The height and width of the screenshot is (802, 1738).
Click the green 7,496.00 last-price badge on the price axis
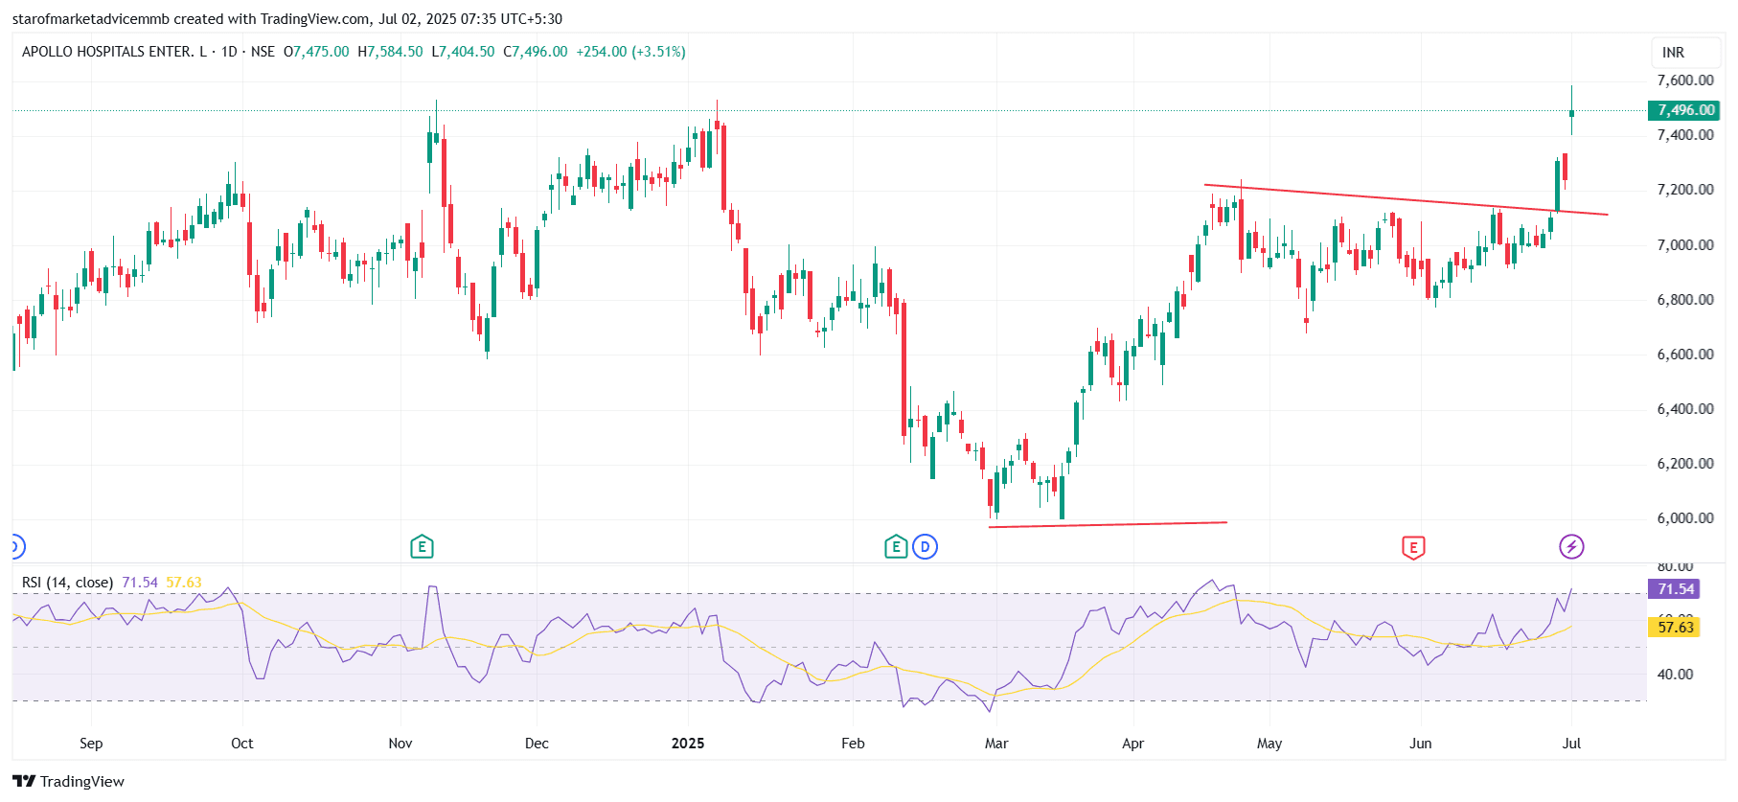pos(1684,110)
